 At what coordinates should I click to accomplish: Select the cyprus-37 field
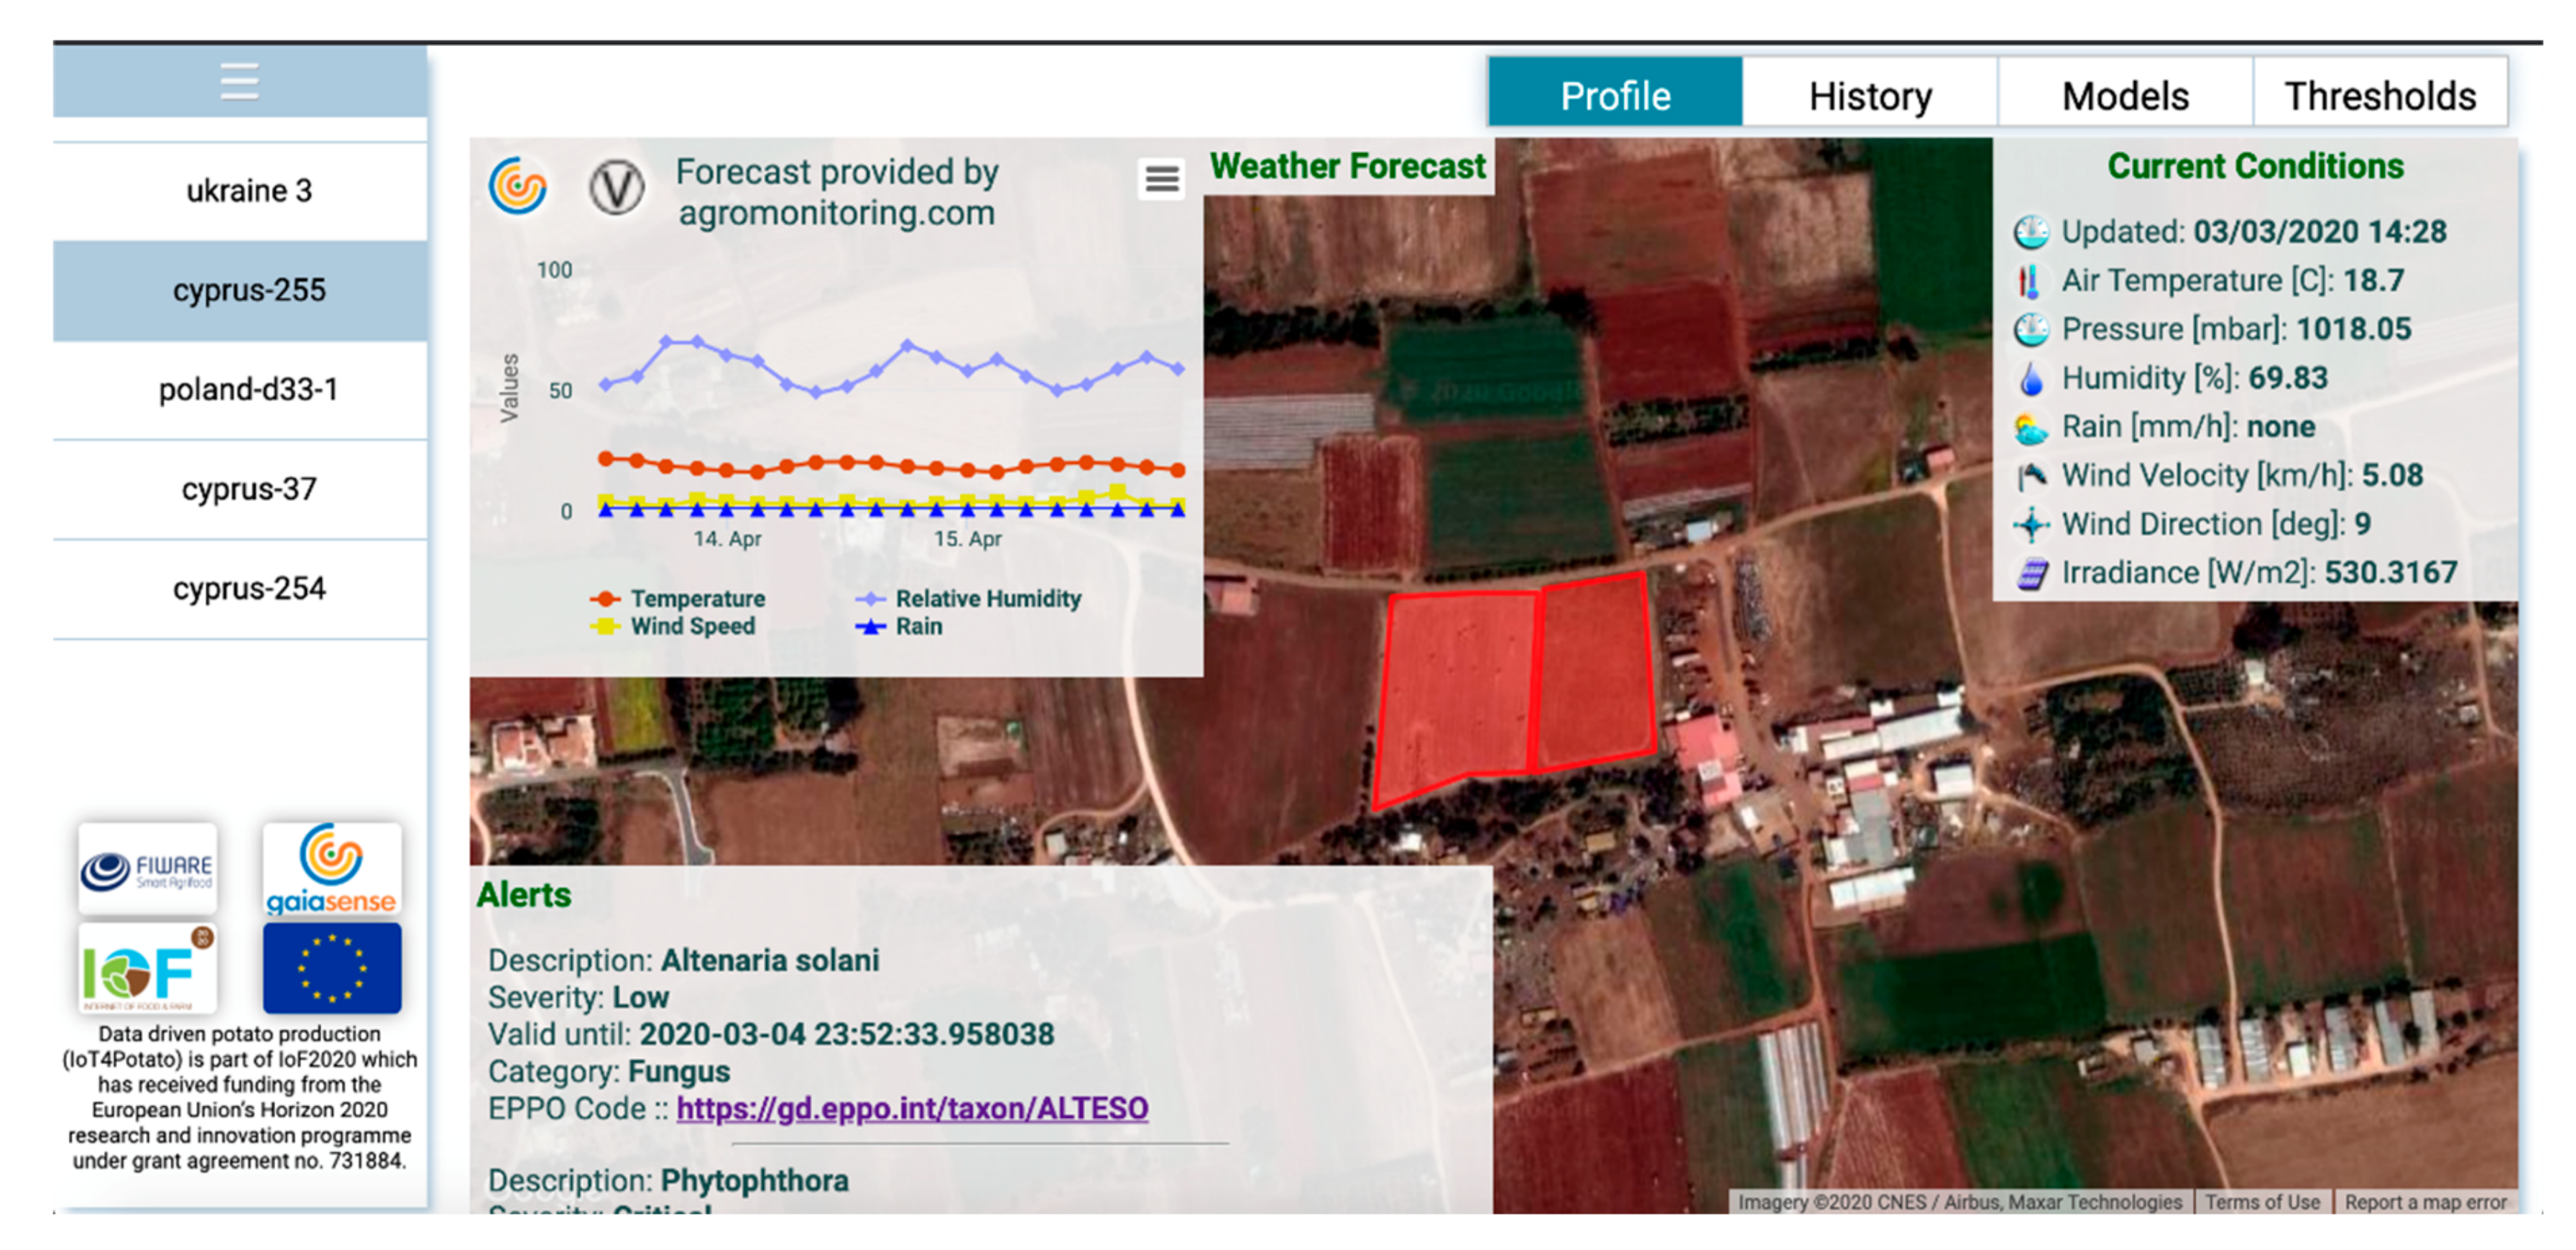(x=240, y=490)
